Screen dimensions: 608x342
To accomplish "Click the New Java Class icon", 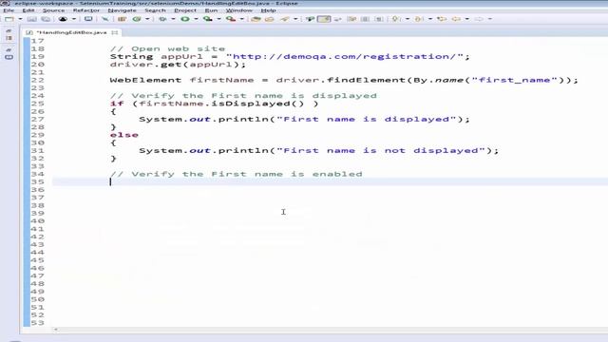I will (137, 19).
